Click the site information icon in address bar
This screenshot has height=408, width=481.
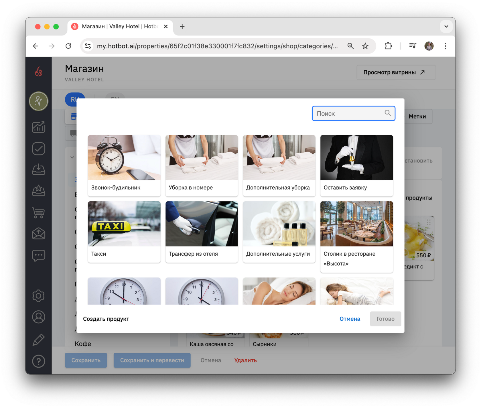(x=88, y=46)
